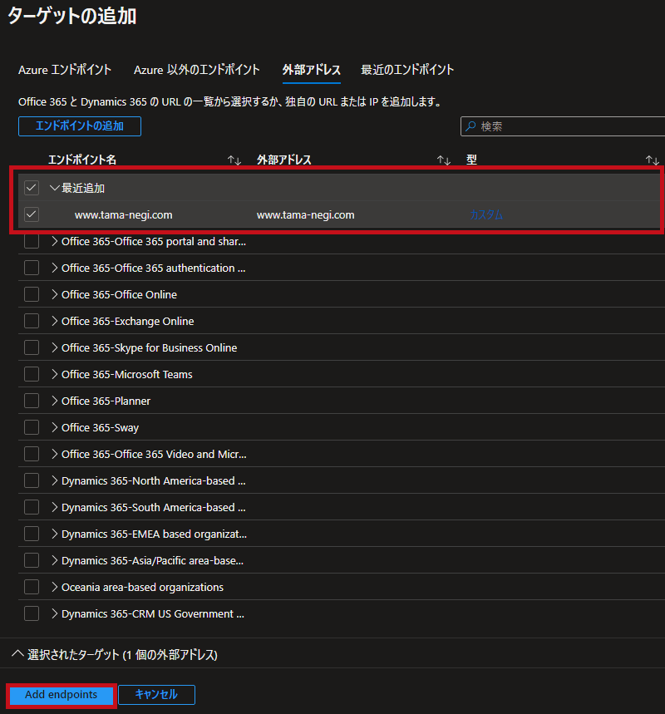The height and width of the screenshot is (714, 665).
Task: Expand Skype for Business Online group
Action: click(55, 348)
